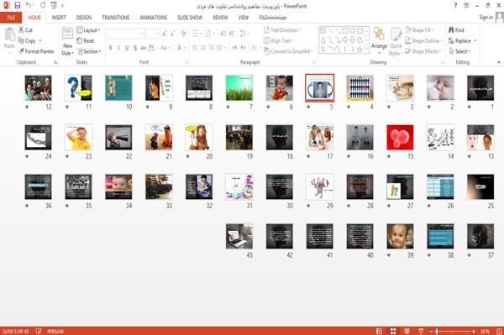Open Align Text options
This screenshot has width=504, height=335.
[278, 40]
